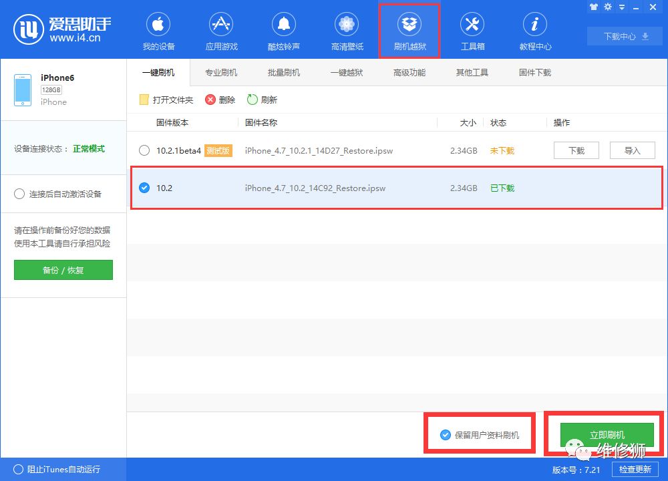
Task: Enable the 保留用户资料刷机 keep-user-data checkbox
Action: (x=445, y=433)
